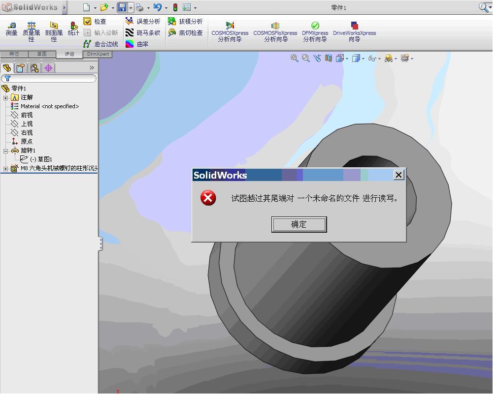Open 误差分析 deviation analysis

pos(143,21)
